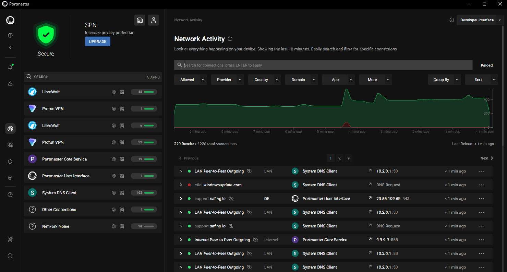507x272 pixels.
Task: Click the info icon in the left sidebar
Action: coord(10,35)
